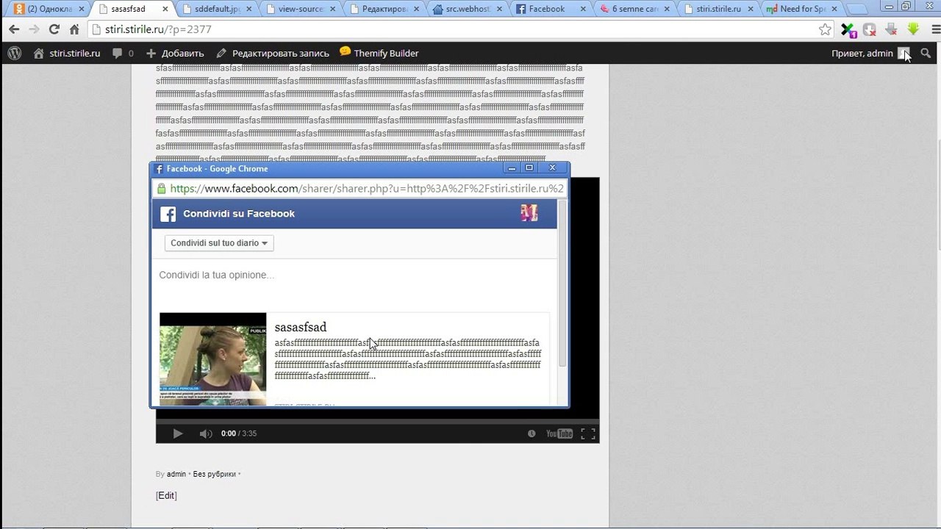Click 'Condividi su Facebook' header text
The width and height of the screenshot is (941, 529).
pyautogui.click(x=239, y=214)
